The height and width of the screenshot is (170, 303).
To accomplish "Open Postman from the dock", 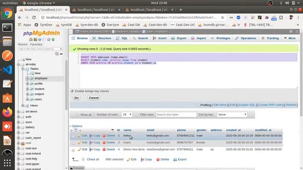I will coord(8,56).
